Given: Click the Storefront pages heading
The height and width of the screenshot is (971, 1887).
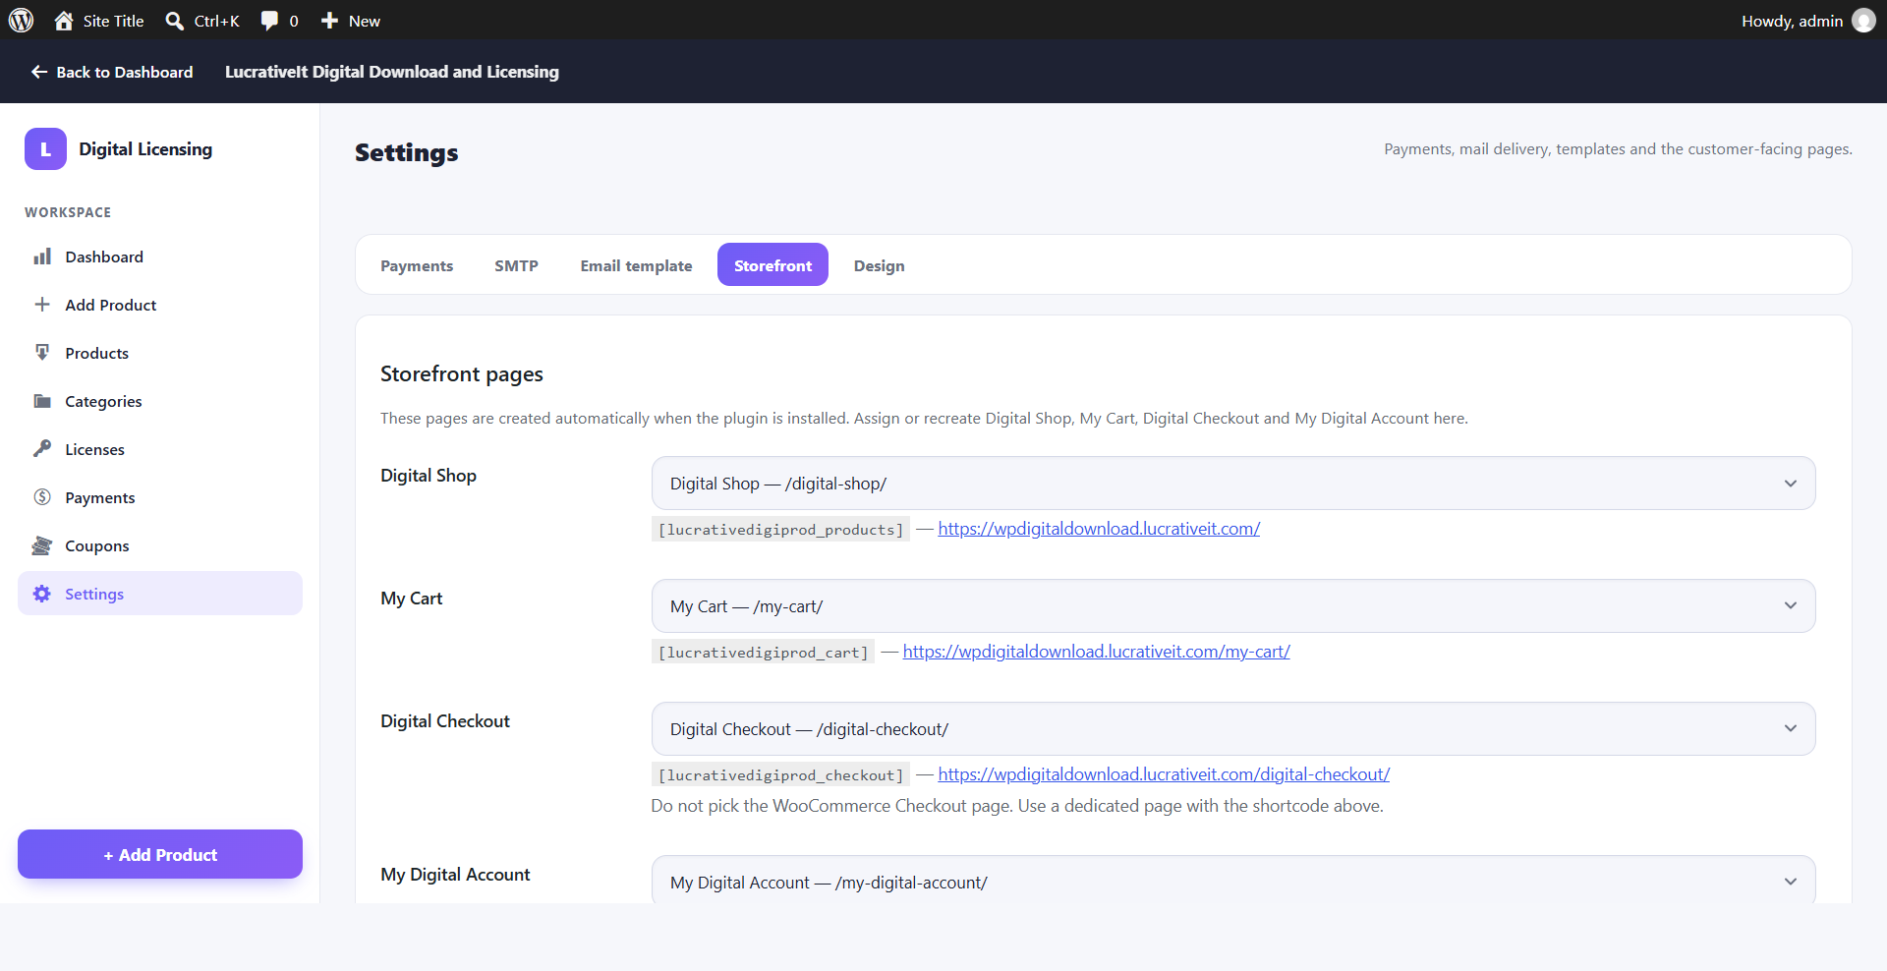Looking at the screenshot, I should (462, 374).
